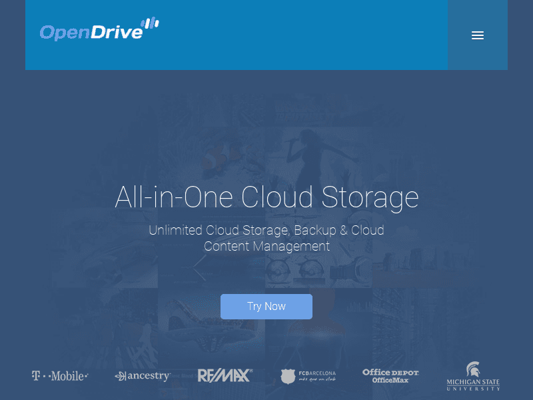
Task: Select the Ancestry logo
Action: pyautogui.click(x=142, y=375)
